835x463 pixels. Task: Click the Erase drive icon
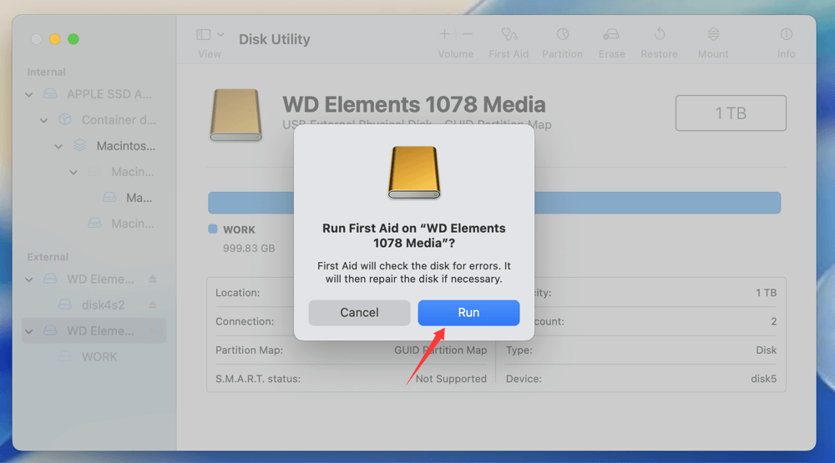coord(611,34)
